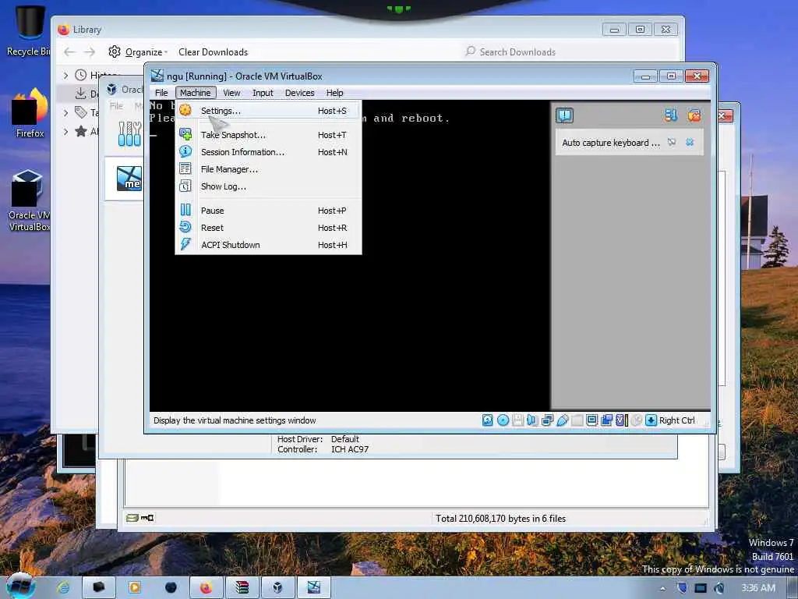
Task: Expand the Tags tree item in Library
Action: 65,112
